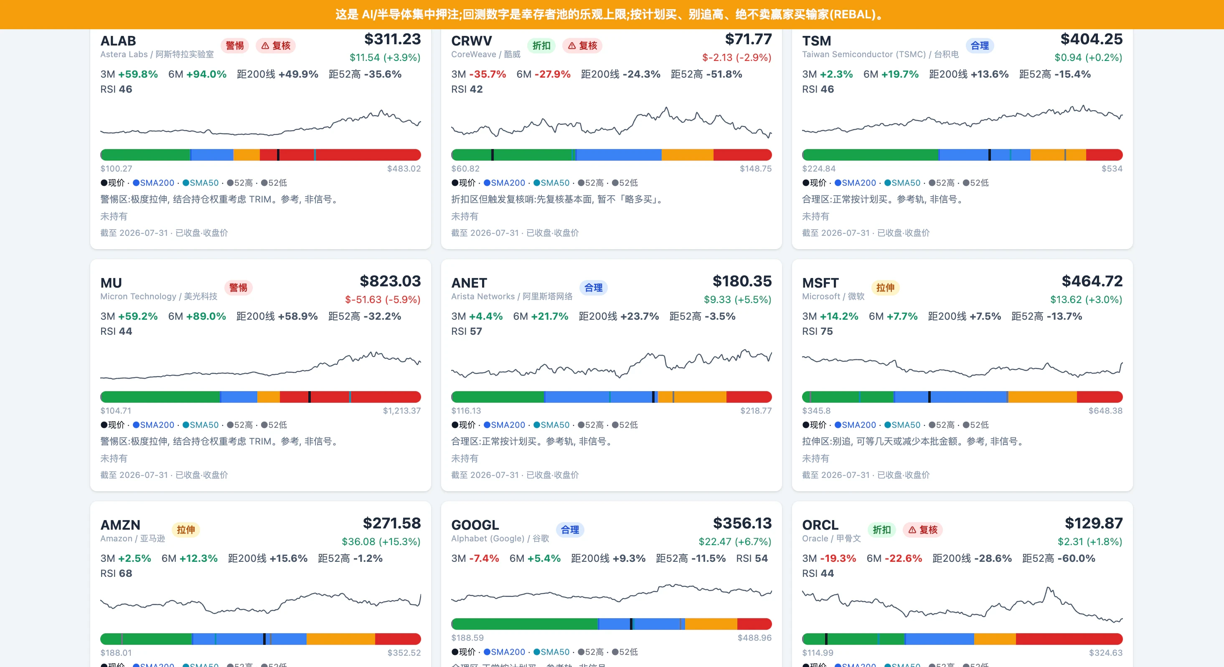Click the 拉伸 badge on the MSFT card
This screenshot has width=1224, height=667.
pos(885,288)
